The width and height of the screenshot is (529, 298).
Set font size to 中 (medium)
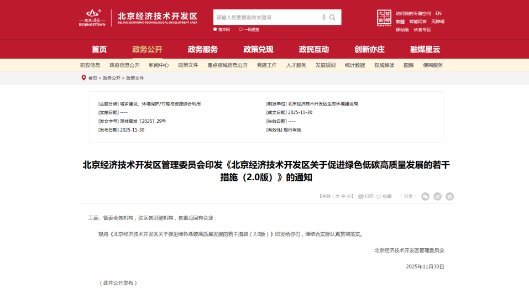(x=343, y=196)
